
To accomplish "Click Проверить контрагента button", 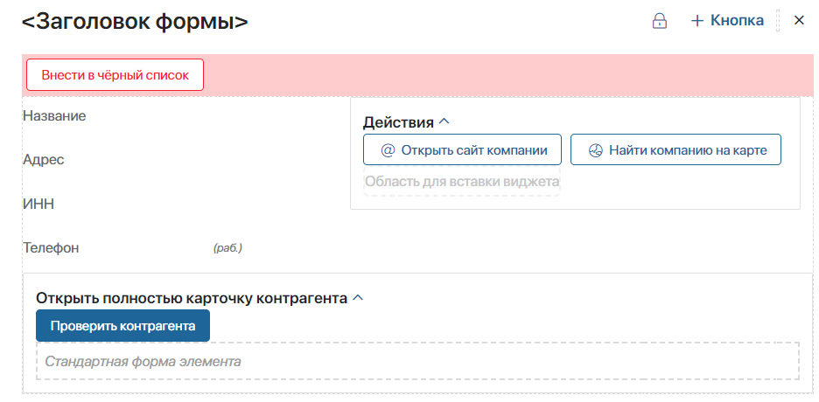I will pyautogui.click(x=122, y=326).
